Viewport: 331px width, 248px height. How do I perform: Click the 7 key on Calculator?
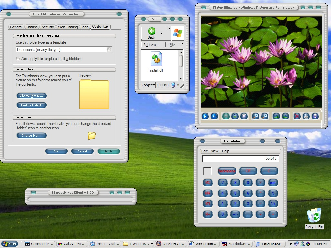(222, 183)
